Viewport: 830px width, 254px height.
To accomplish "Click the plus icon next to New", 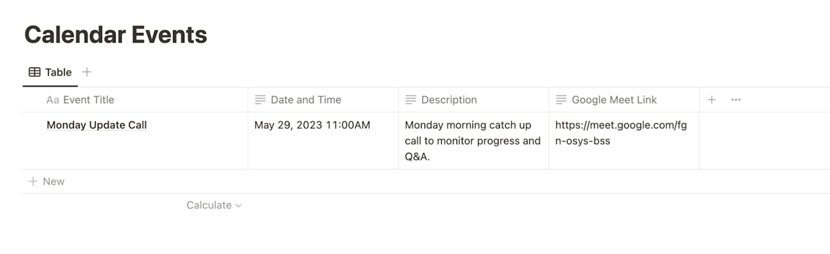I will pos(33,182).
